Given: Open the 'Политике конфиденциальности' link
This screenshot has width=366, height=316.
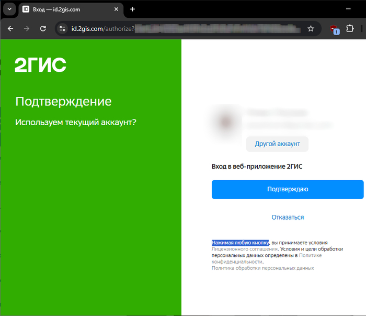Looking at the screenshot, I should 267,258.
